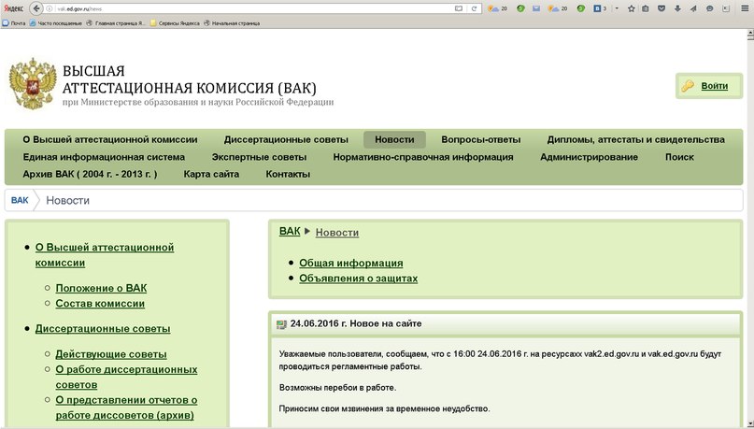Image resolution: width=754 pixels, height=429 pixels.
Task: Open Контакты menu item
Action: [x=288, y=175]
